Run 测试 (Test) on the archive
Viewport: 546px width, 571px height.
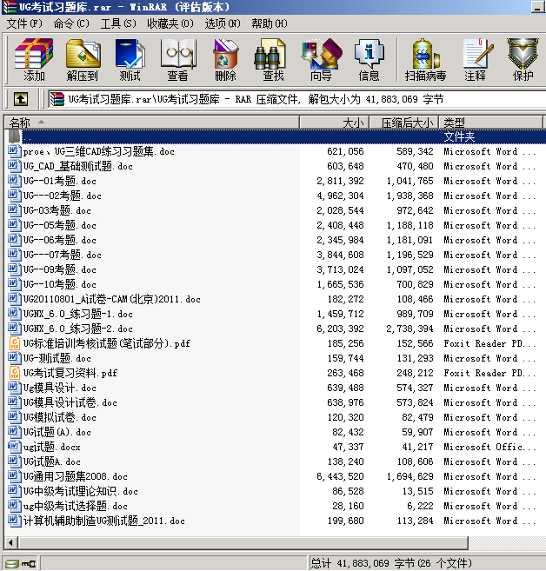point(130,60)
